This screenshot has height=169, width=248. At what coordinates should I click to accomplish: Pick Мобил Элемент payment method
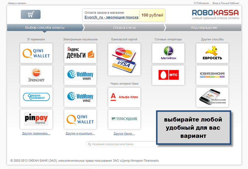click(36, 97)
